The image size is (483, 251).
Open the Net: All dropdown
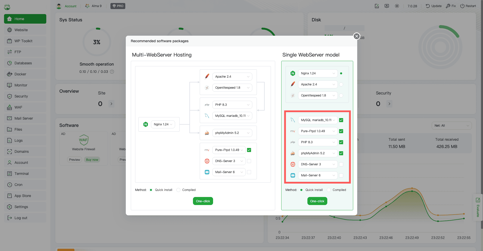(x=452, y=126)
